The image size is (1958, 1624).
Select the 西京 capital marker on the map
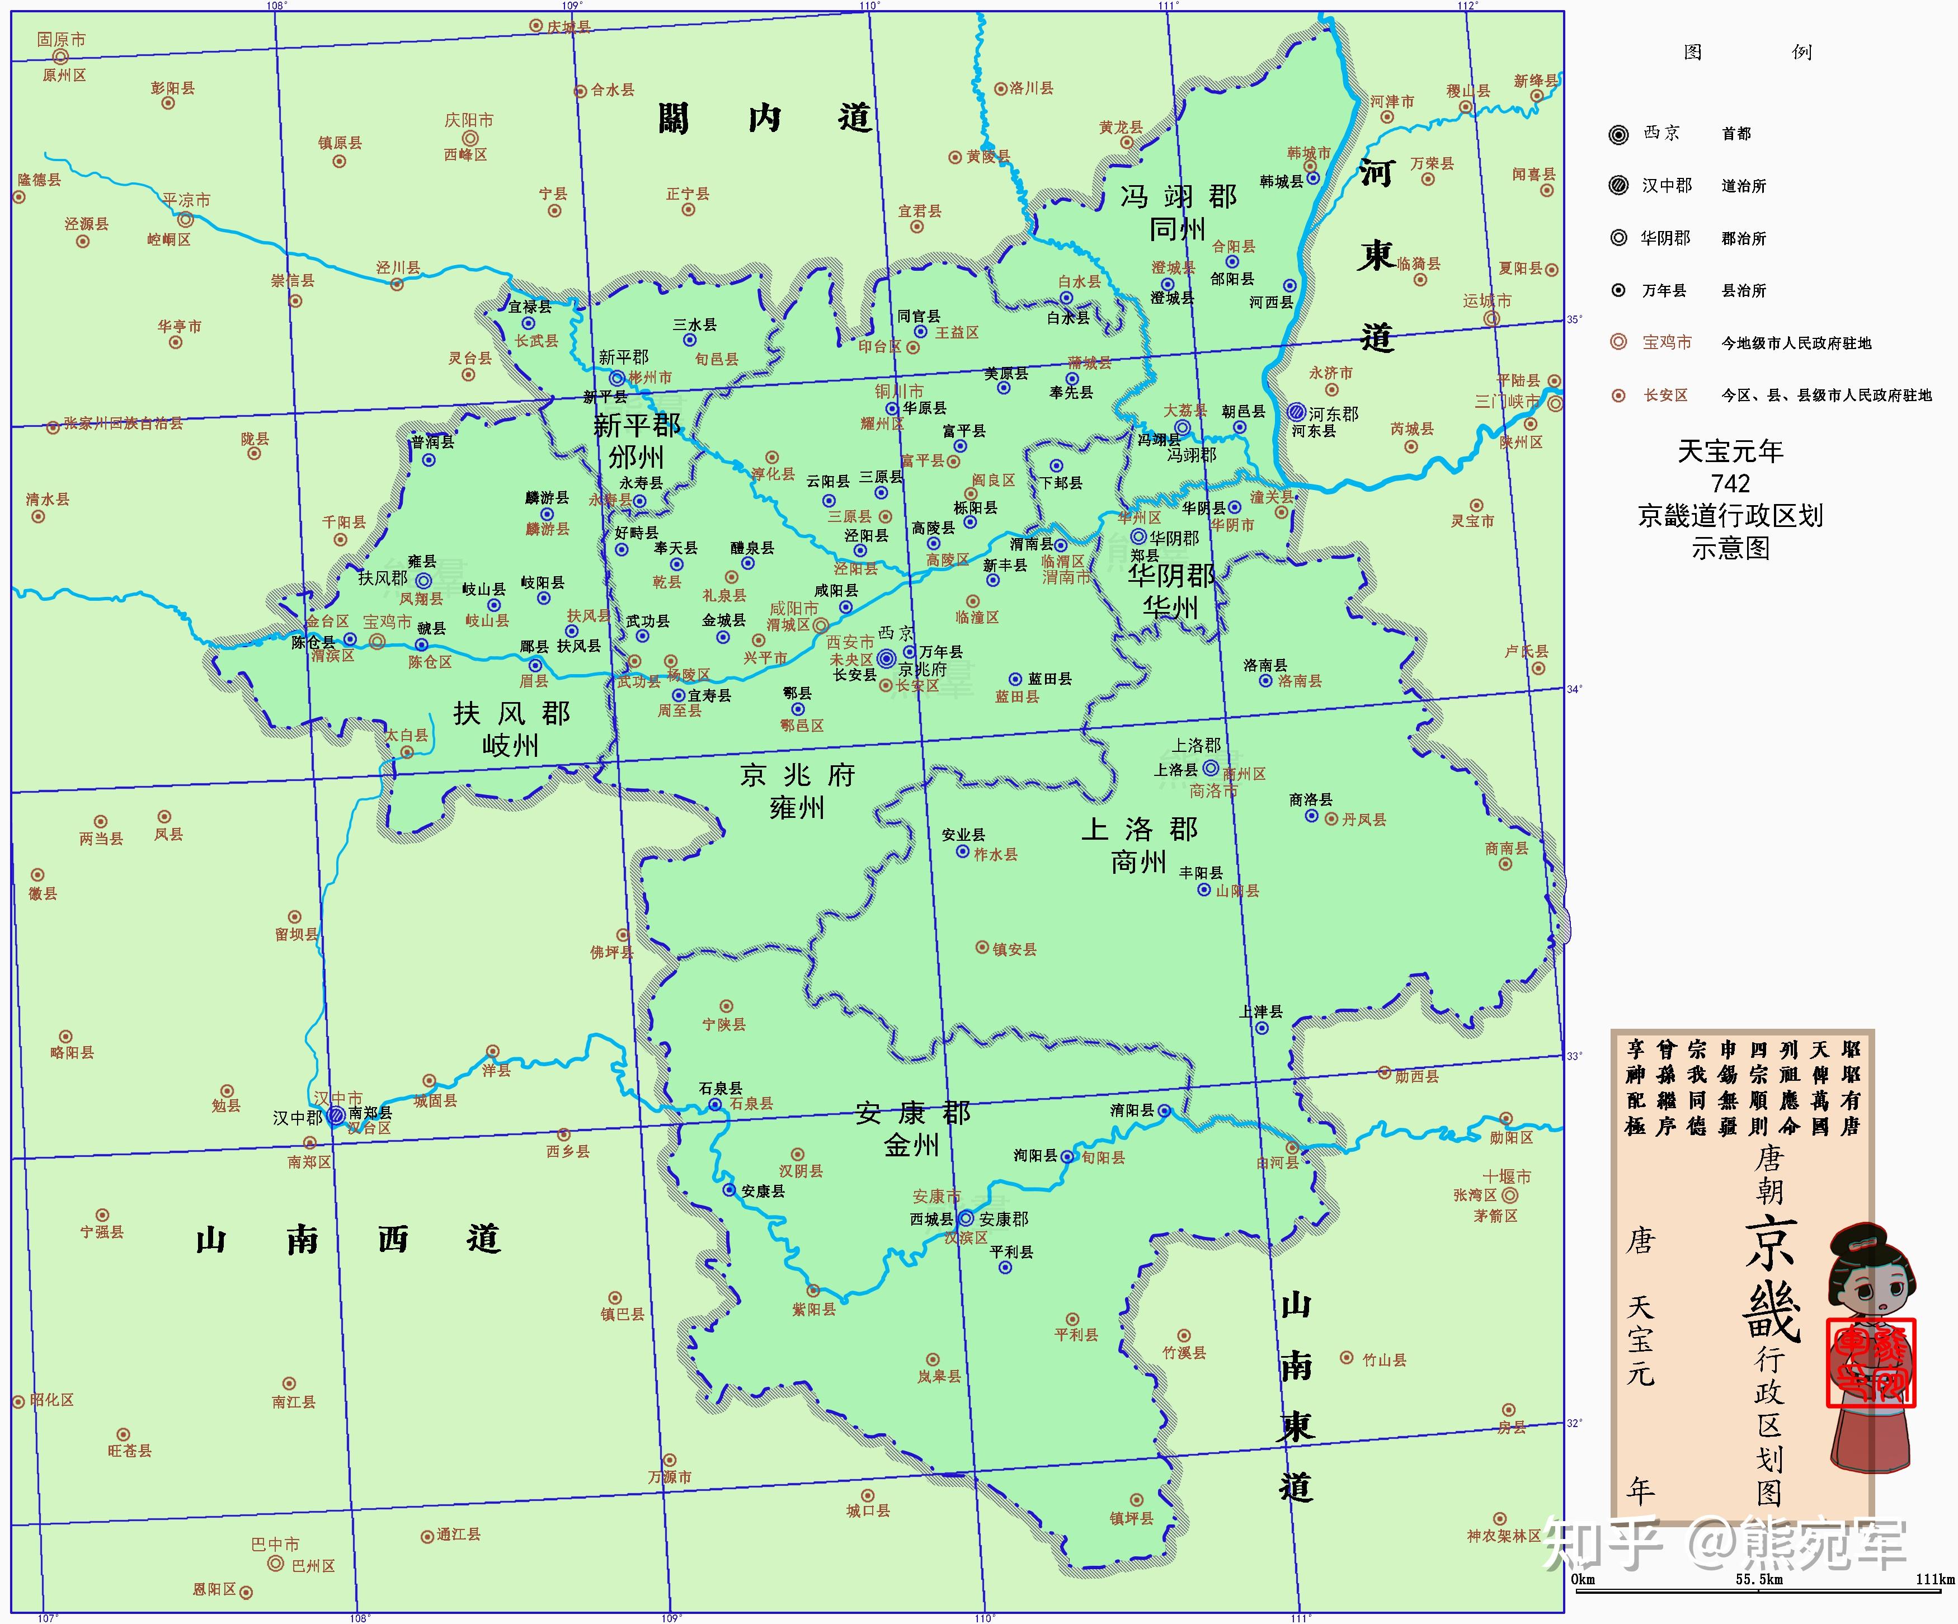[887, 658]
